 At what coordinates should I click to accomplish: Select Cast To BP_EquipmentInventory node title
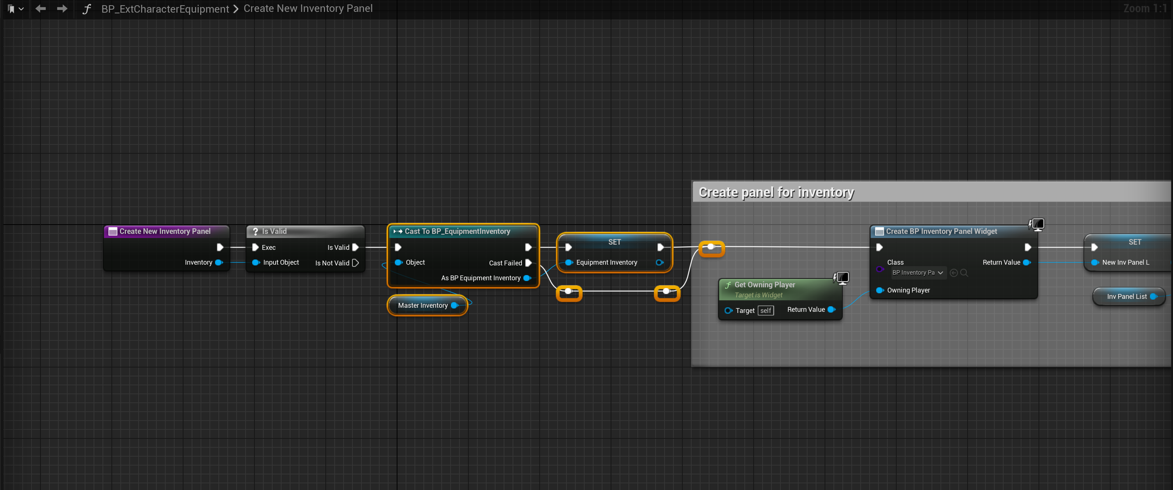[457, 231]
